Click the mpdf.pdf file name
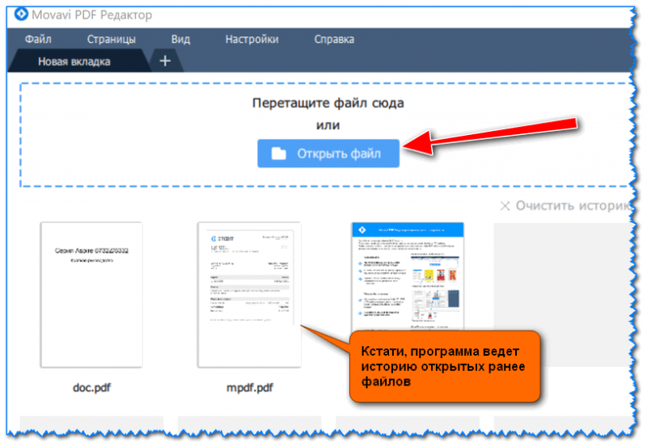The width and height of the screenshot is (647, 447). click(x=250, y=388)
